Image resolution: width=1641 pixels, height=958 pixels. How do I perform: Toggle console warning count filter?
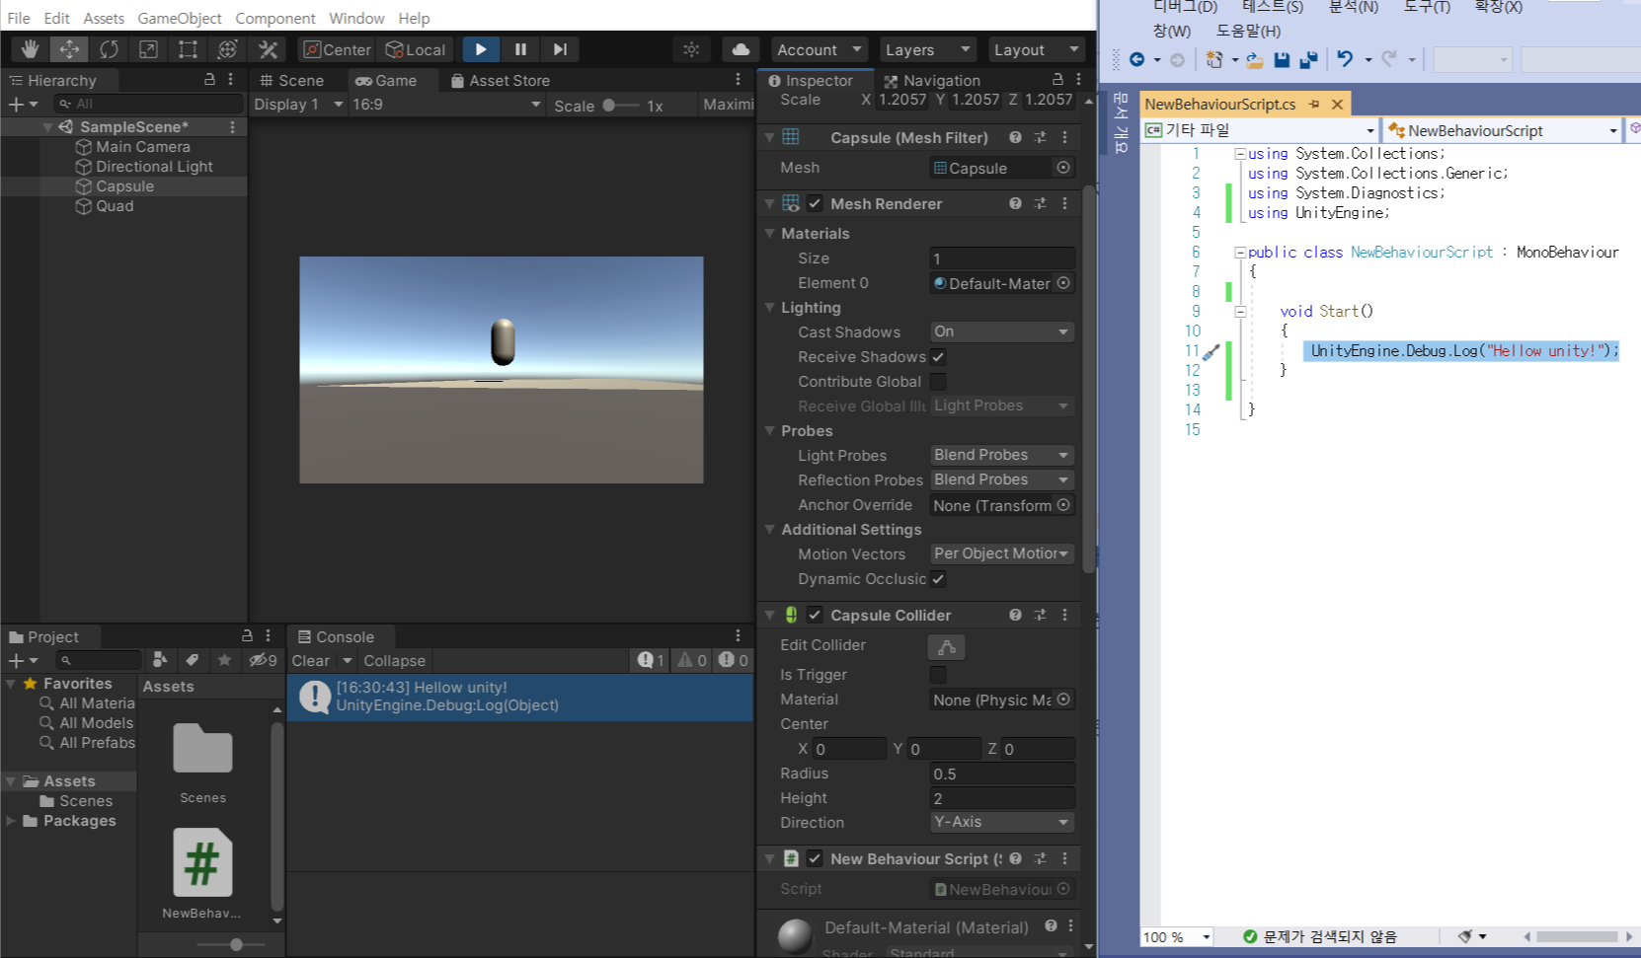[692, 660]
